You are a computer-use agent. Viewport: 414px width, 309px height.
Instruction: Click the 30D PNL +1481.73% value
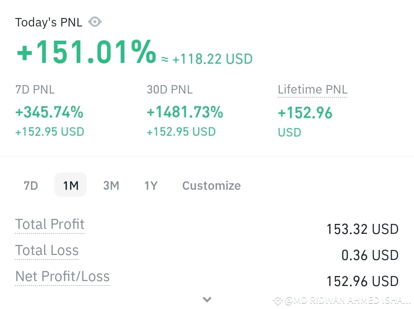point(185,112)
